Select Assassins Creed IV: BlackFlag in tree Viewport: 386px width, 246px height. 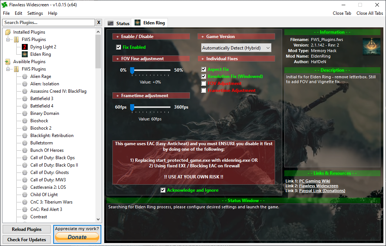[58, 91]
